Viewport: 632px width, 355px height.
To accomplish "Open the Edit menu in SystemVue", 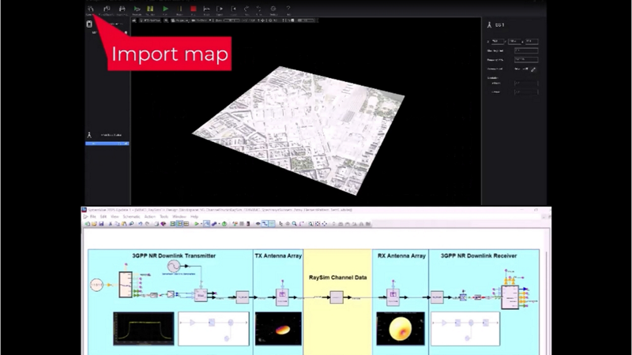I will (x=103, y=216).
